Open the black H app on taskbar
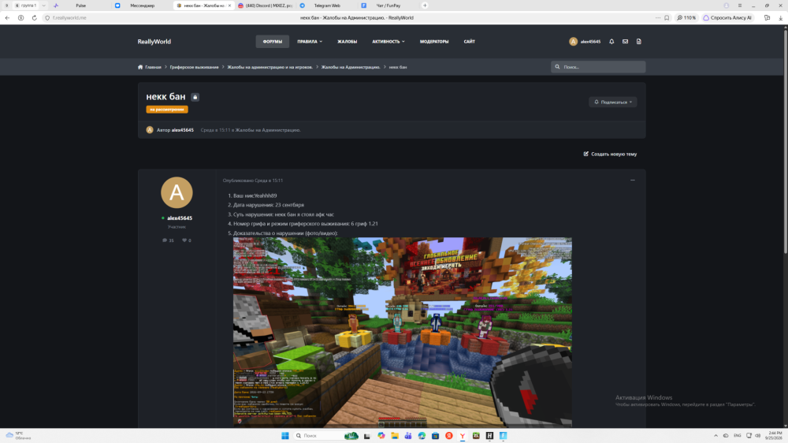The height and width of the screenshot is (443, 788). click(x=489, y=435)
